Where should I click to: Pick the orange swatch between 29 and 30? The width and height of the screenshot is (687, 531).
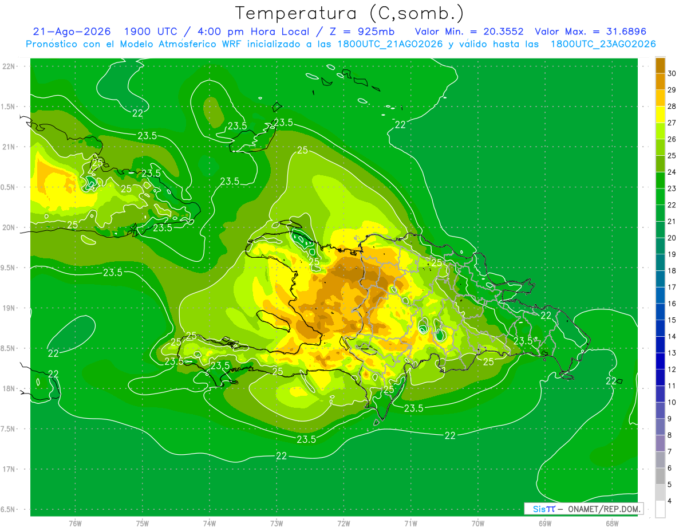click(x=660, y=81)
